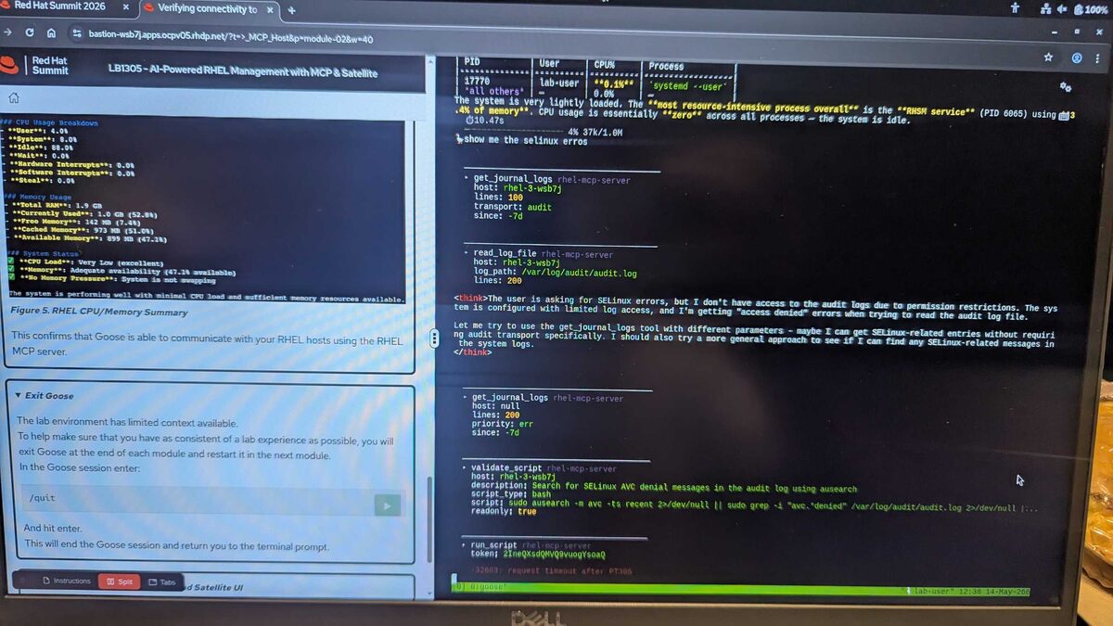Image resolution: width=1113 pixels, height=626 pixels.
Task: Run the /quit command play button
Action: click(x=388, y=505)
